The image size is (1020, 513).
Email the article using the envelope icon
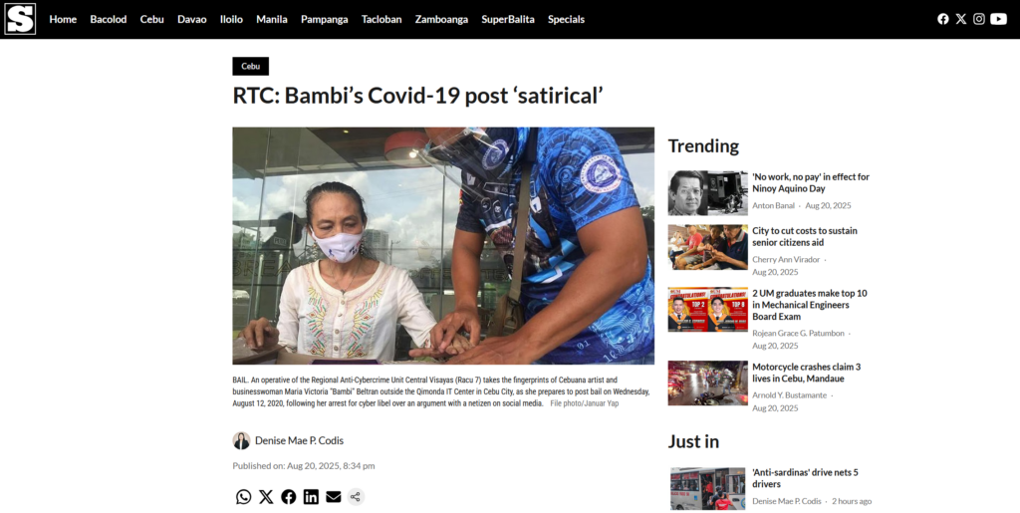[x=333, y=497]
